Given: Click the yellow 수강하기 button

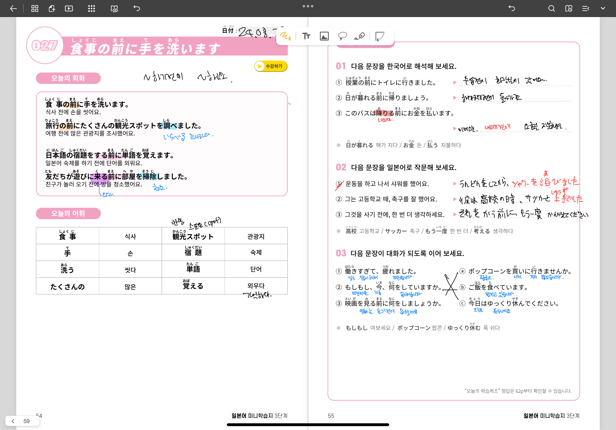Looking at the screenshot, I should [271, 66].
